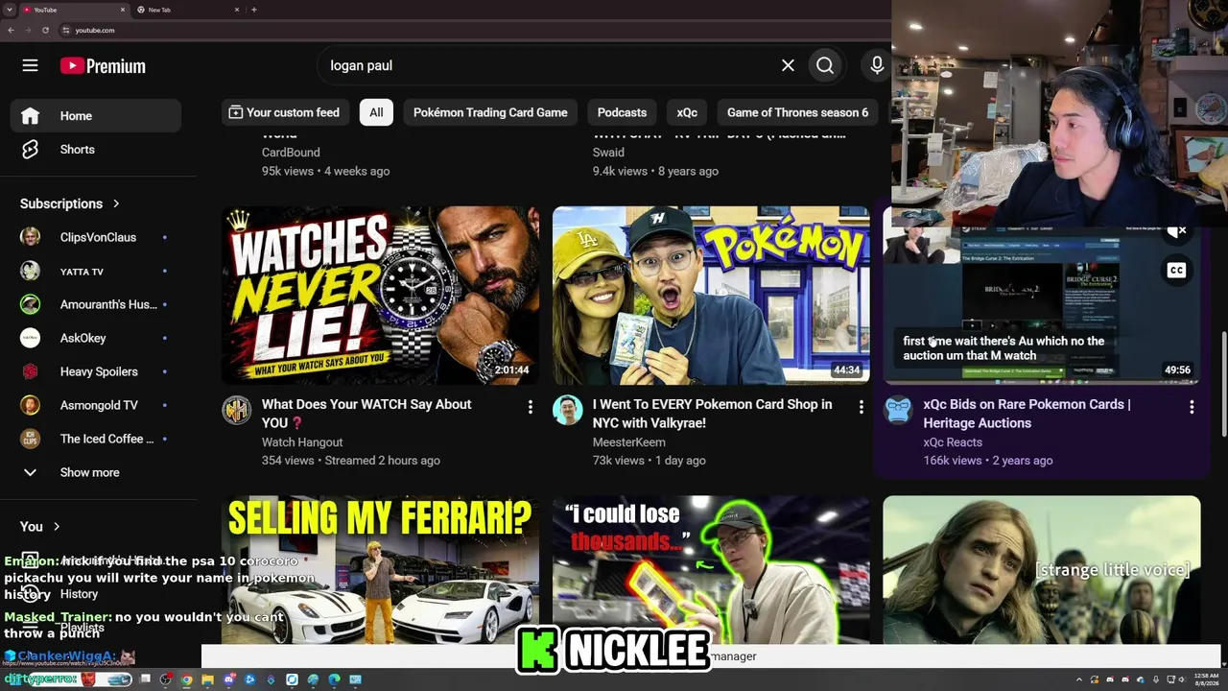Viewport: 1228px width, 691px height.
Task: Open MeesterKeem channel avatar
Action: tap(567, 410)
